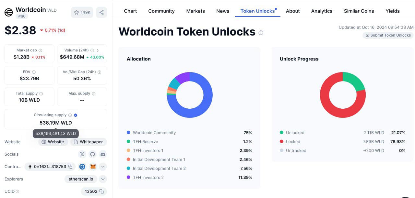This screenshot has width=415, height=198.
Task: Copy contract address using the copy icon
Action: pos(70,166)
